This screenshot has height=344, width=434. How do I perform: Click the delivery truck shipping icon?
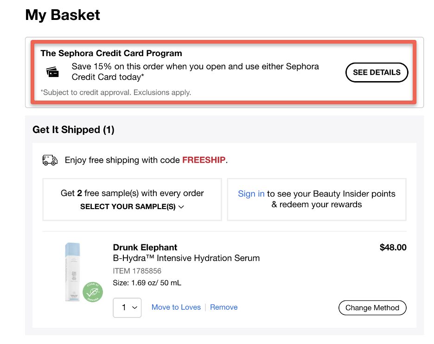point(50,160)
